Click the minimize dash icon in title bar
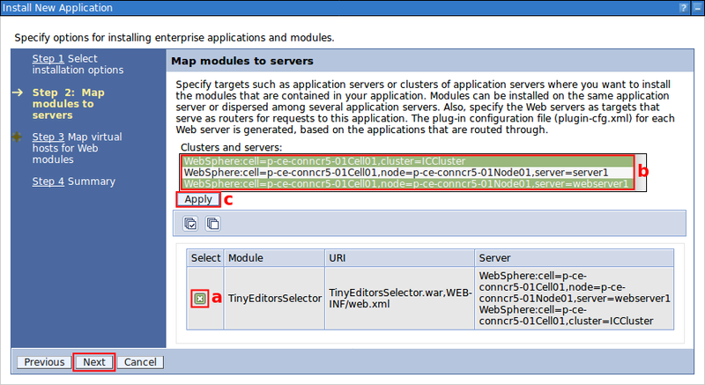 [696, 7]
